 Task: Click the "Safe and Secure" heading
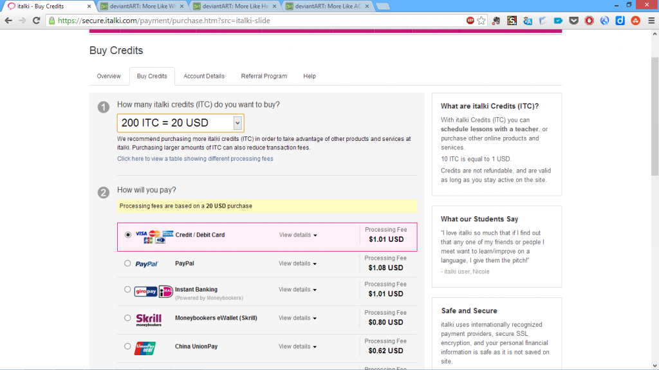click(x=469, y=311)
